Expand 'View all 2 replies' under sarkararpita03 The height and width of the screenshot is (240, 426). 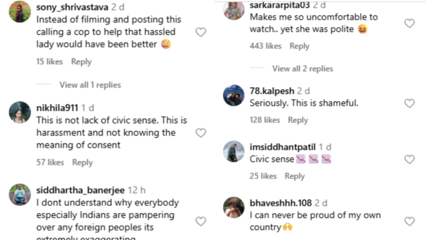303,69
